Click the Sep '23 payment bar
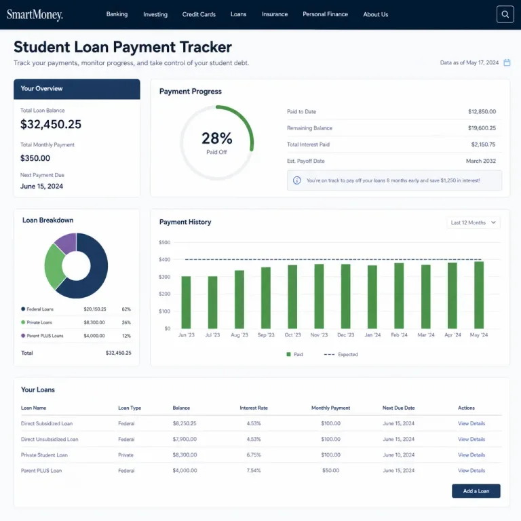521x521 pixels. [266, 298]
